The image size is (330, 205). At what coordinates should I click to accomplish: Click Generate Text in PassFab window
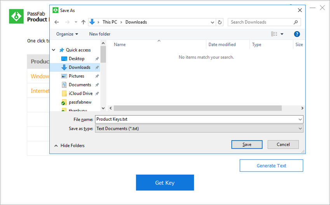click(271, 166)
